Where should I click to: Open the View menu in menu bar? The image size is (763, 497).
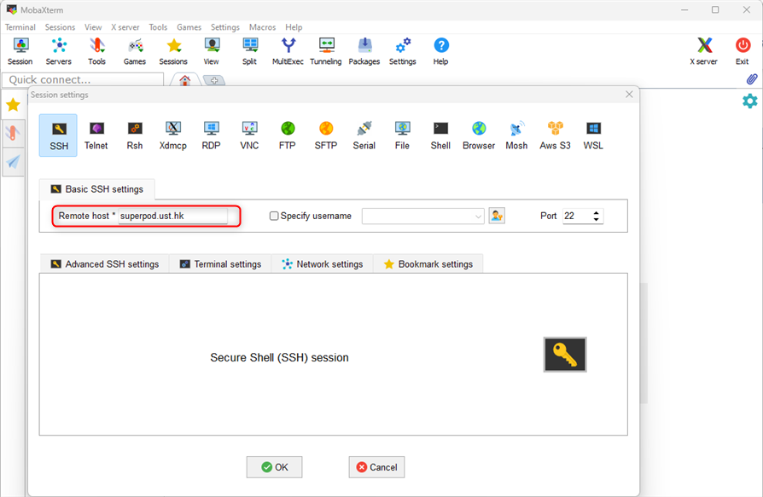[93, 27]
